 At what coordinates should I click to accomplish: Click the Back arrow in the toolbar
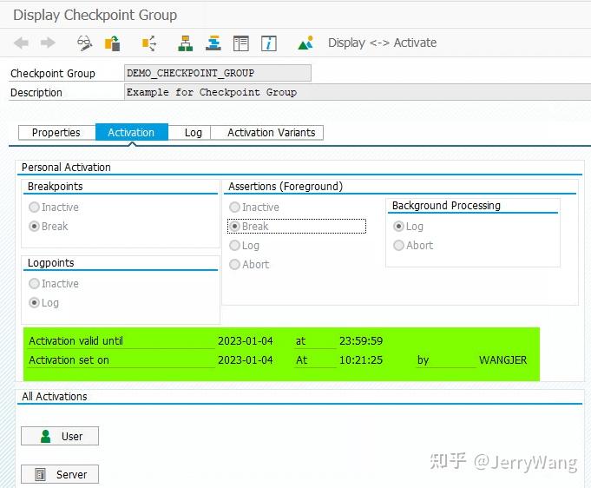[x=21, y=43]
